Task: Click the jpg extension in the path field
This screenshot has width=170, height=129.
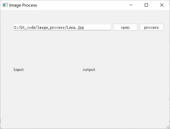Action: 81,28
